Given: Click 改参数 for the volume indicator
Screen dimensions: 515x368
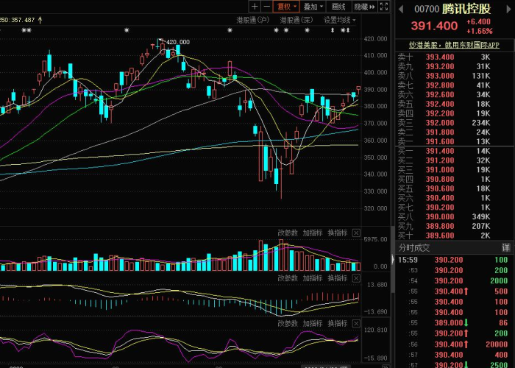Looking at the screenshot, I should click(x=288, y=233).
